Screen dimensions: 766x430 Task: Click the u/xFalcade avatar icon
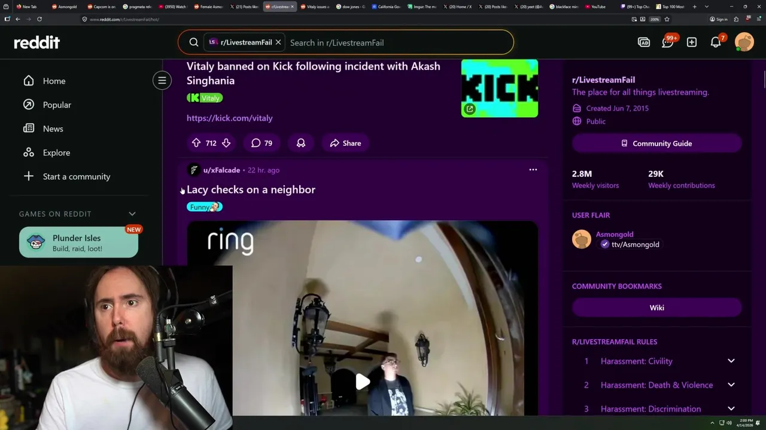coord(193,170)
